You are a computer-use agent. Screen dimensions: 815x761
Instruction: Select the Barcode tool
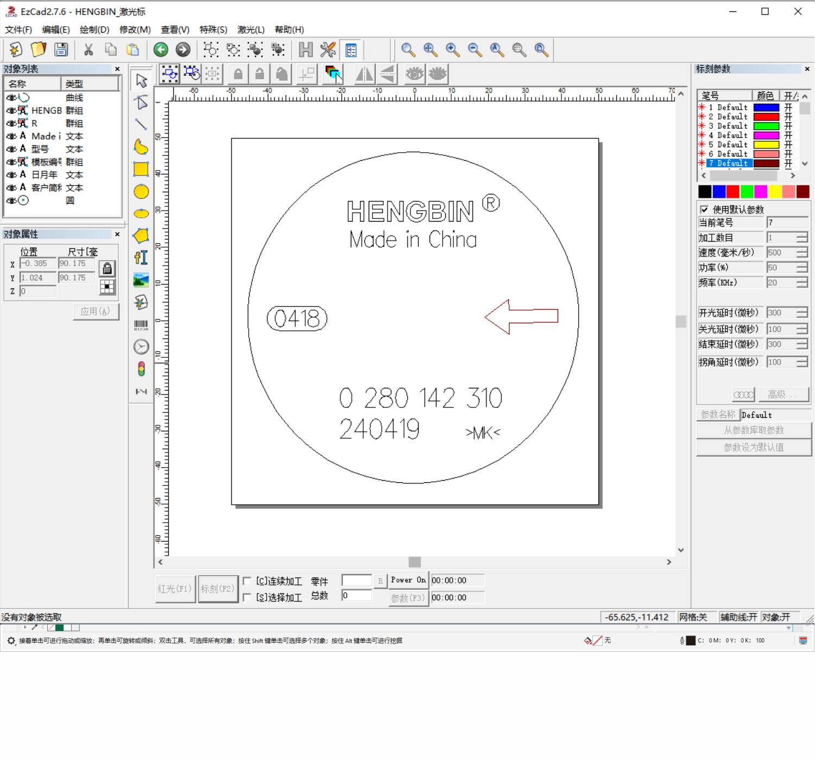click(x=141, y=325)
